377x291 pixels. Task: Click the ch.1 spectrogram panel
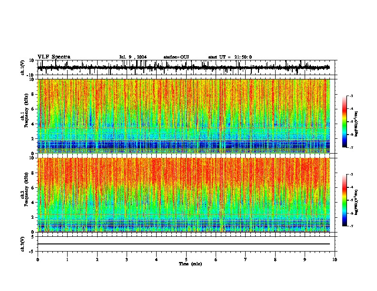[x=184, y=116]
